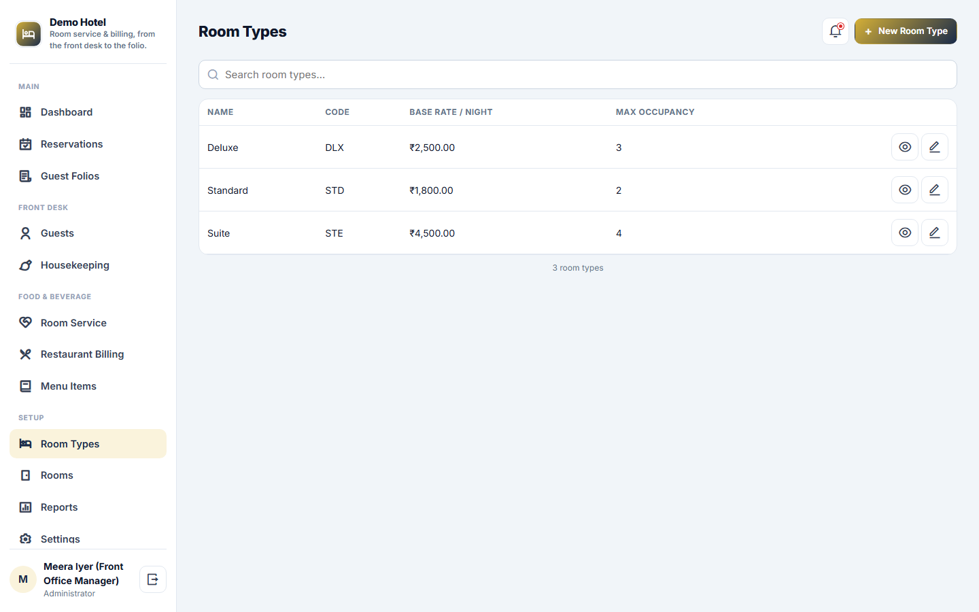Click the Base Rate / Night column header

pos(451,112)
